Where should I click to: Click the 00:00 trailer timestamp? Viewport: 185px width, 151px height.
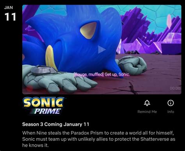(x=175, y=88)
